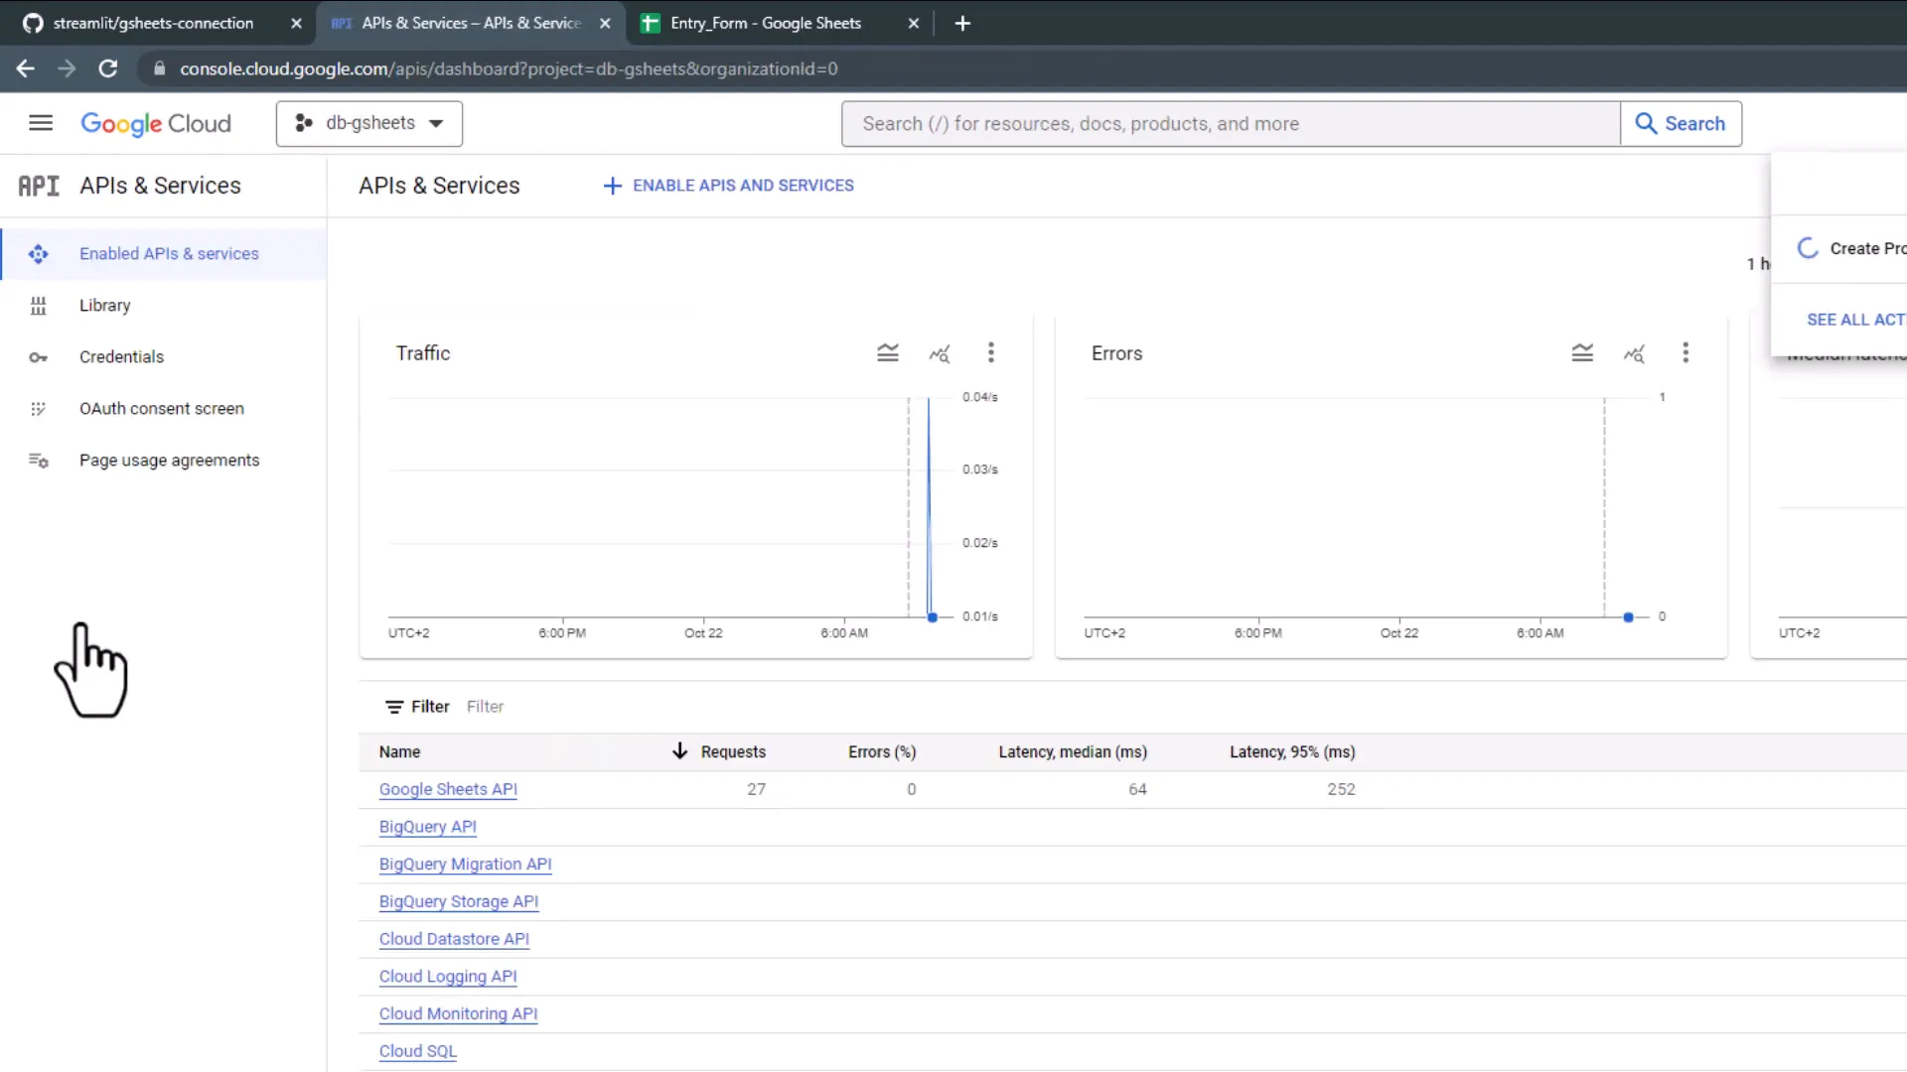Click the Create Project progress spinner

click(1808, 248)
